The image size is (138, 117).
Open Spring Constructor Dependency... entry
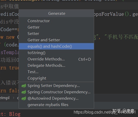pos(56,92)
